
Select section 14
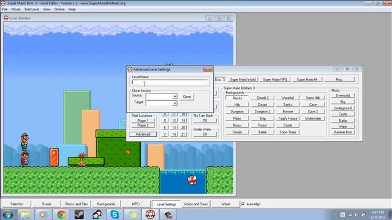(x=174, y=134)
